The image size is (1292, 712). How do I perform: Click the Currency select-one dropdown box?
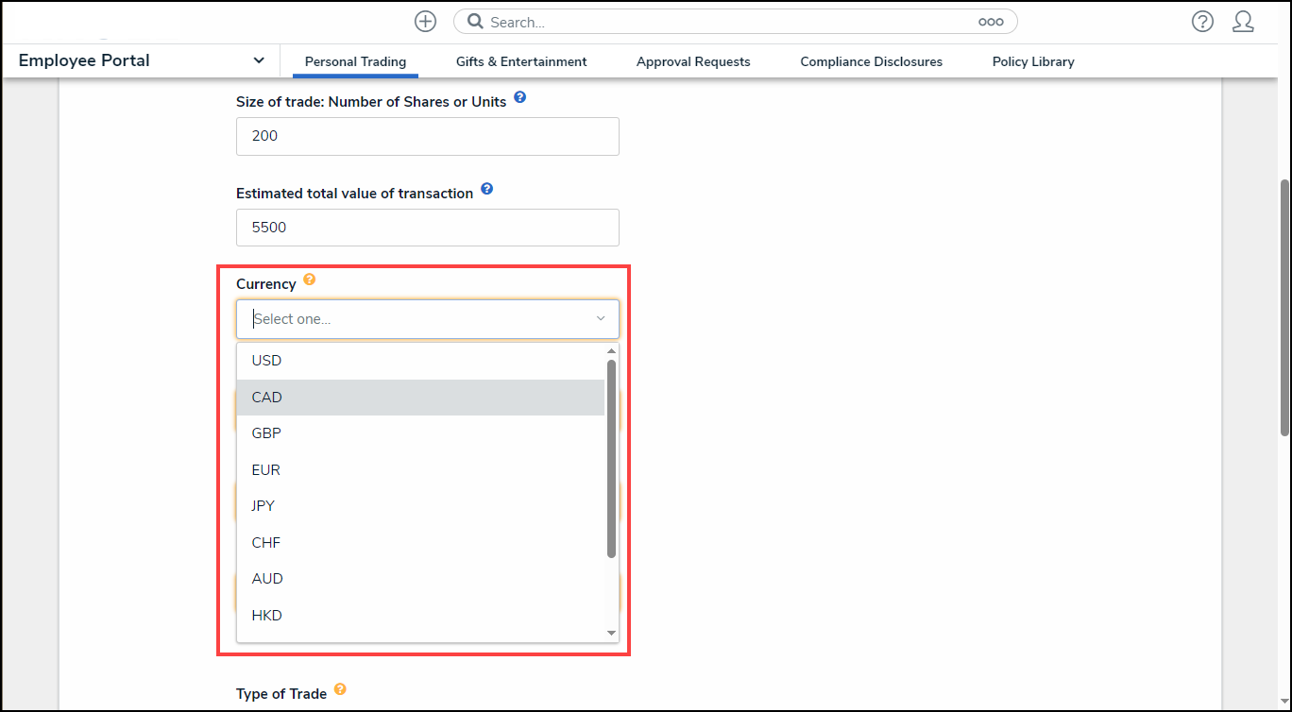[427, 319]
